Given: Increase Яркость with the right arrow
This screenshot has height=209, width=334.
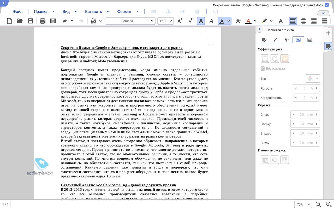Looking at the screenshot, I should [x=317, y=88].
